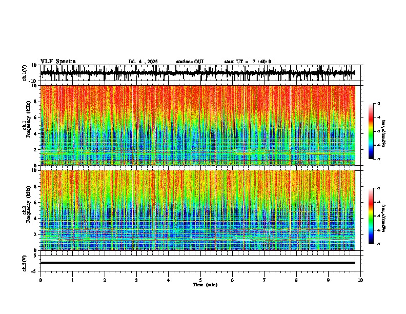Click the "8" tick on ch.1 frequency axis
406x314 pixels.
tap(36, 102)
